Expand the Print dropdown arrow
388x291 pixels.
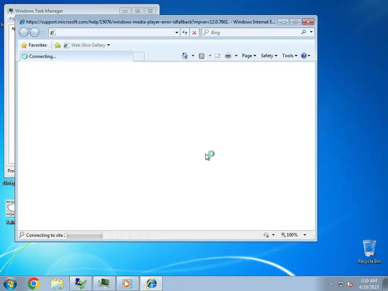236,56
